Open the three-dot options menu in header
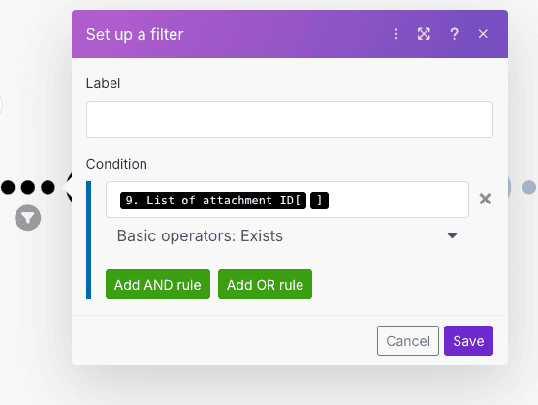Viewport: 538px width, 405px height. 396,34
